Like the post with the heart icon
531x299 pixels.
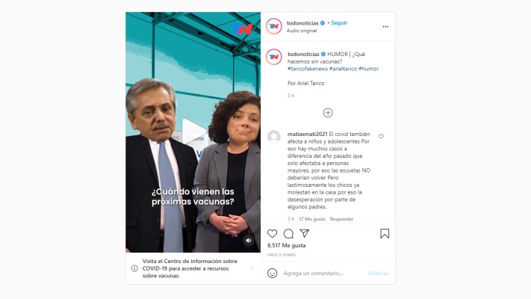(x=272, y=233)
